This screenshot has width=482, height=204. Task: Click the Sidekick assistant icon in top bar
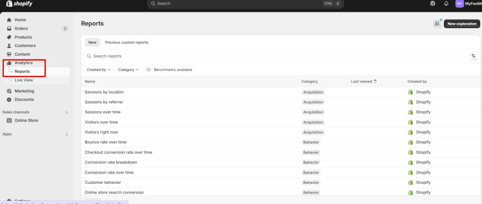click(x=433, y=4)
